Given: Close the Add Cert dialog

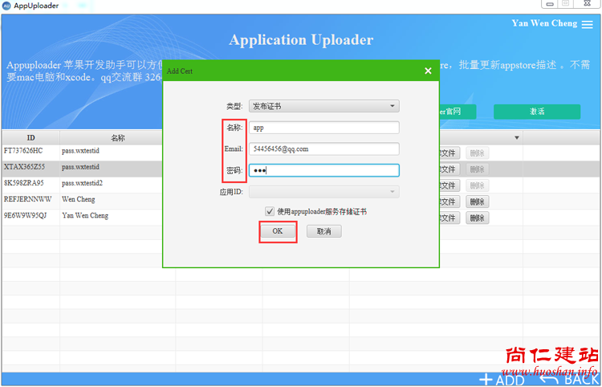Looking at the screenshot, I should click(428, 71).
